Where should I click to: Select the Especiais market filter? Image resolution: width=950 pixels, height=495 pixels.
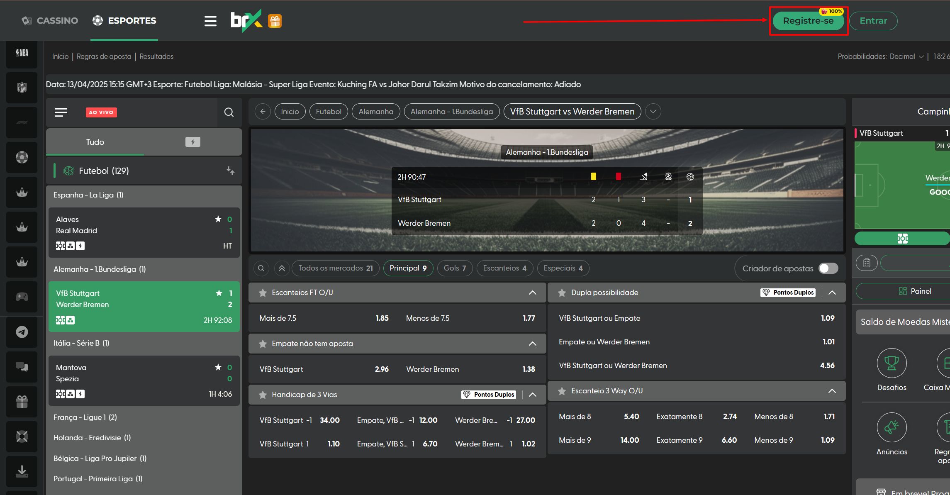coord(563,268)
